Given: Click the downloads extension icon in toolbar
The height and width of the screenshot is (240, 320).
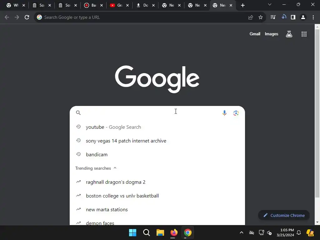Looking at the screenshot, I should (284, 17).
